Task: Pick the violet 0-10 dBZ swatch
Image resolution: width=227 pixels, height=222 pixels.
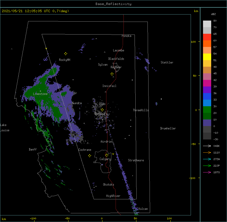Action: [x=207, y=123]
